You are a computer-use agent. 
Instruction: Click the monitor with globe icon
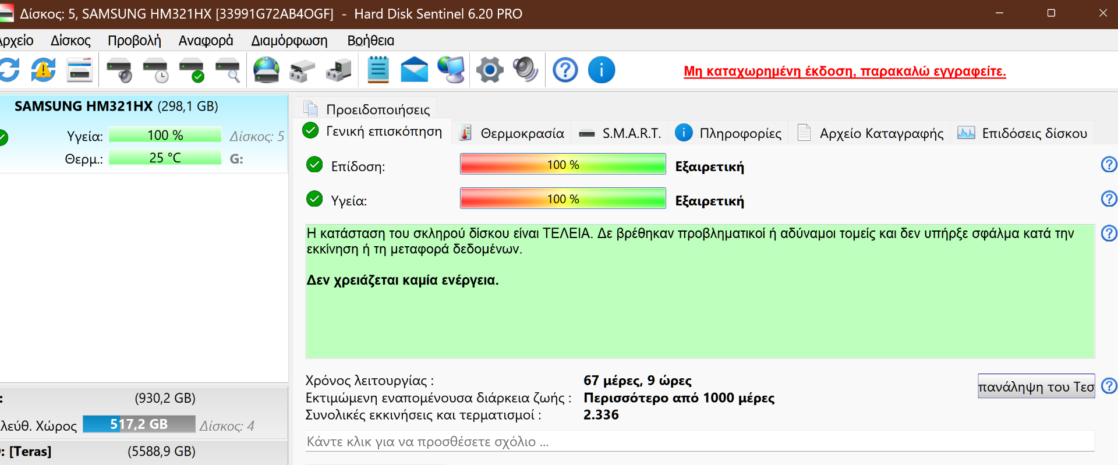451,70
